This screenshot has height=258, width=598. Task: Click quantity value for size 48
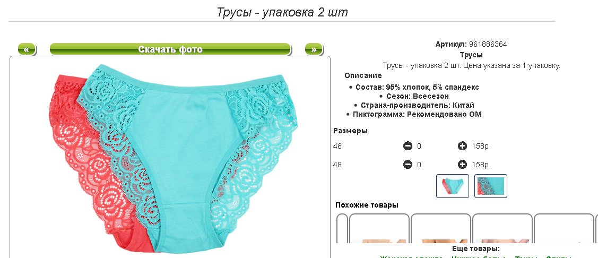419,165
